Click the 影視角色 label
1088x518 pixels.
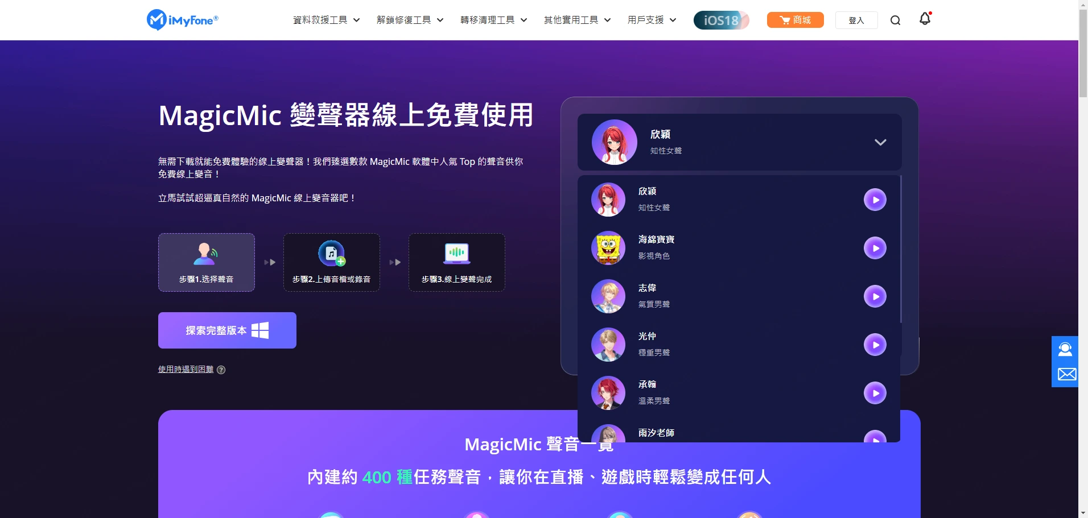[654, 256]
